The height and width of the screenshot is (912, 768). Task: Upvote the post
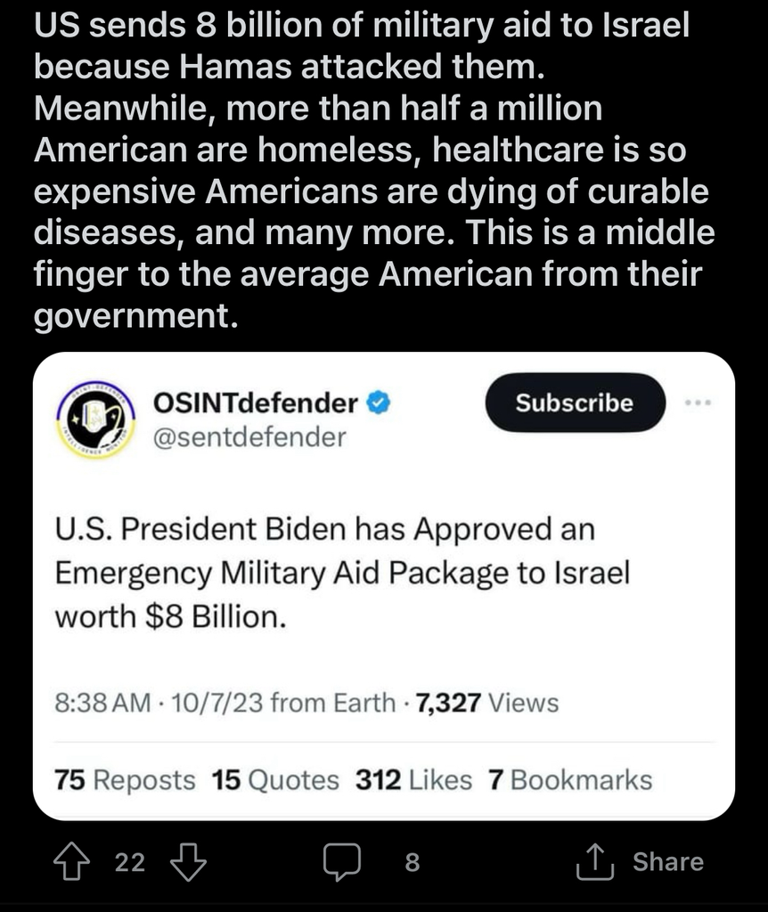click(x=71, y=861)
